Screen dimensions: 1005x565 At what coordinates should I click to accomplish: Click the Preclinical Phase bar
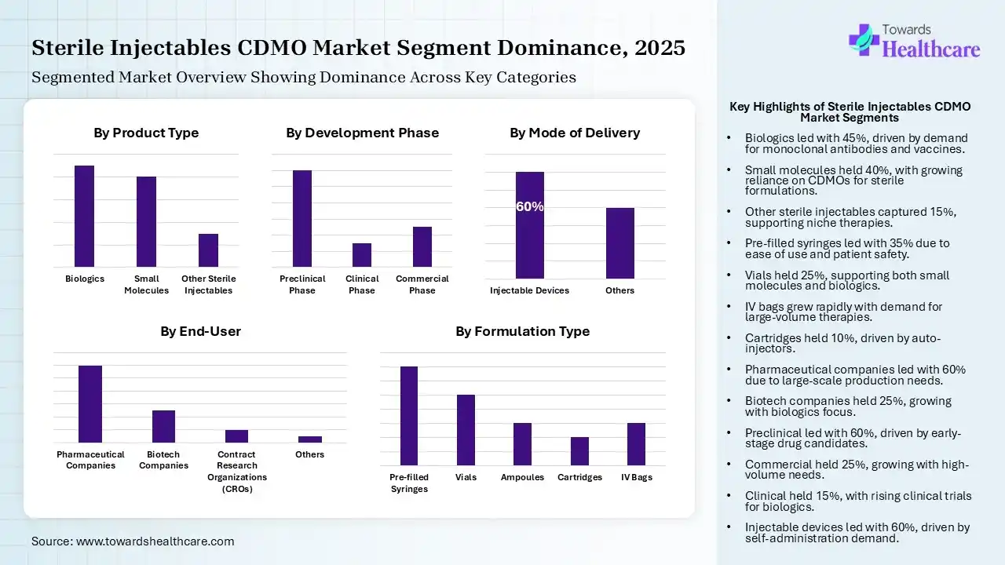click(301, 218)
